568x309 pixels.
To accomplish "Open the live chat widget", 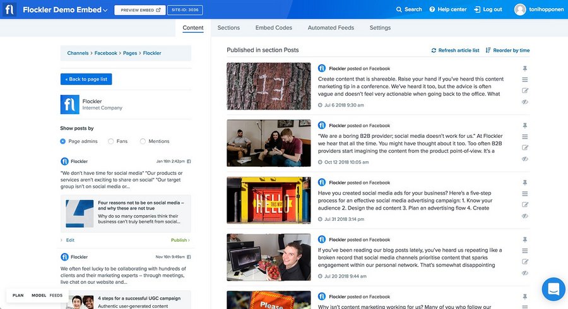I will point(553,289).
